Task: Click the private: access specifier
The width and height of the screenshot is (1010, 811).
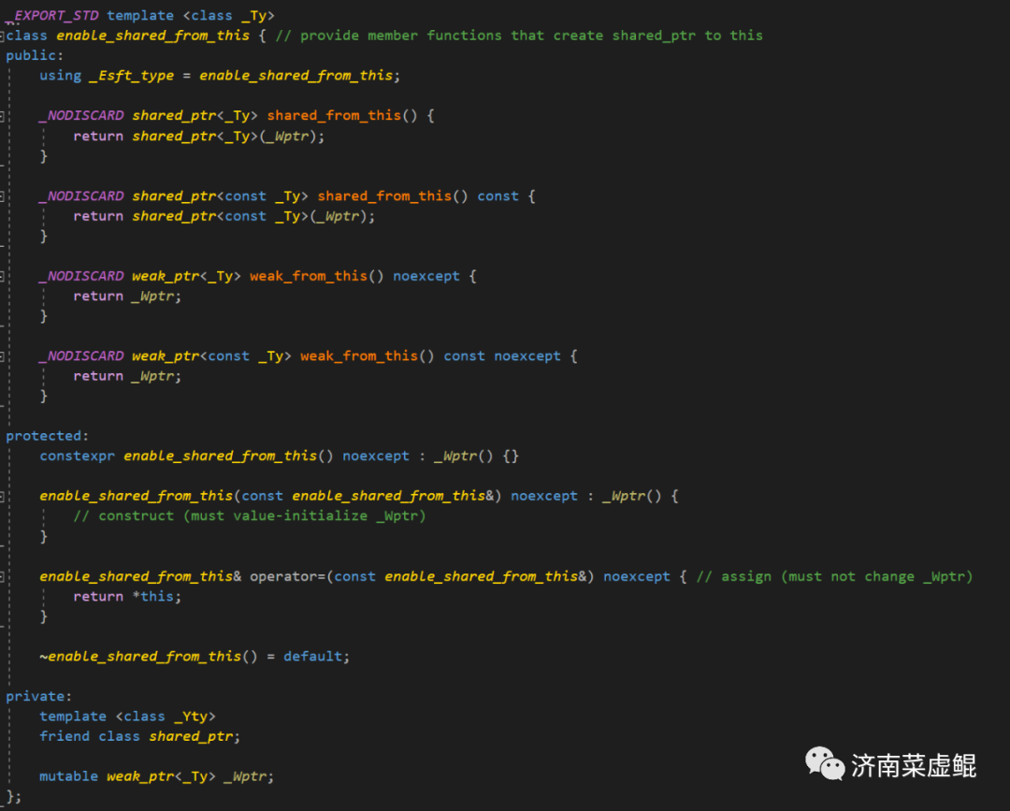Action: point(38,696)
